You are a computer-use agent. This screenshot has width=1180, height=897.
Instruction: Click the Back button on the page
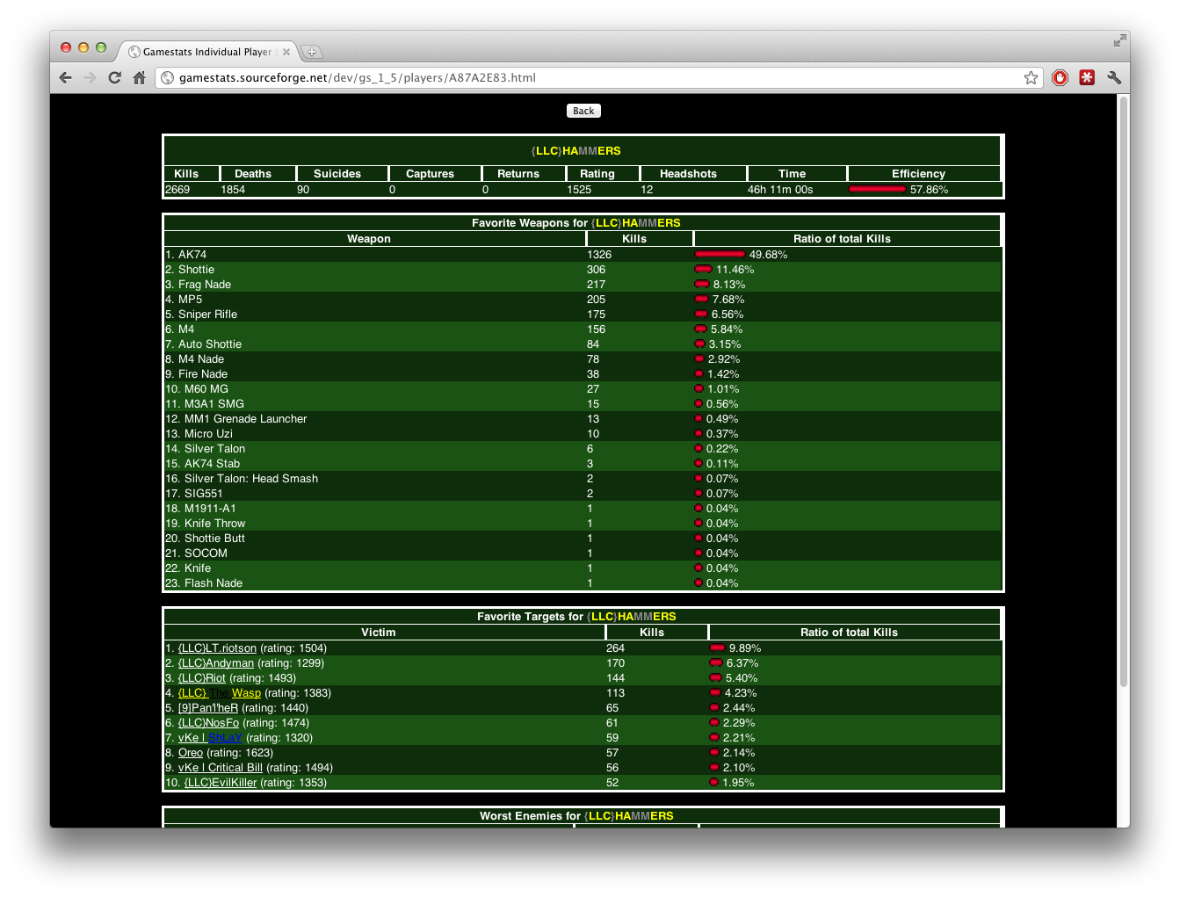pyautogui.click(x=583, y=111)
